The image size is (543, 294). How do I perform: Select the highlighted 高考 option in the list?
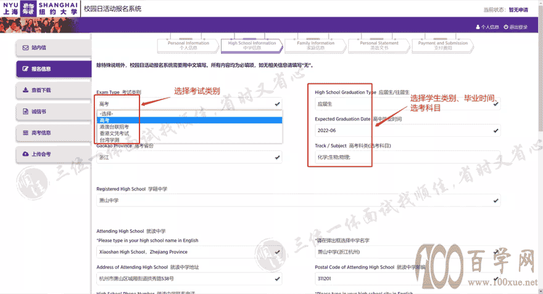tap(189, 120)
